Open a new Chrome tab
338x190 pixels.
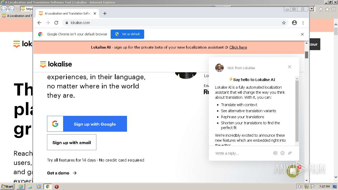click(105, 13)
